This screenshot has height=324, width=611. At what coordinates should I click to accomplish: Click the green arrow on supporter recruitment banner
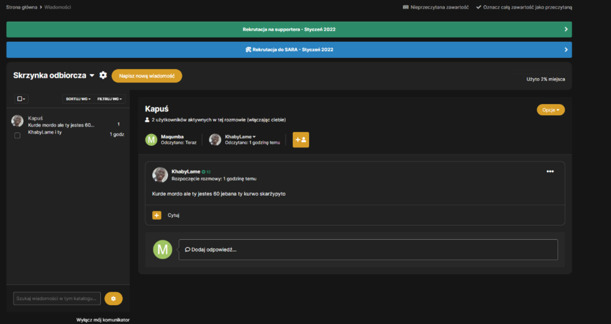[x=566, y=29]
